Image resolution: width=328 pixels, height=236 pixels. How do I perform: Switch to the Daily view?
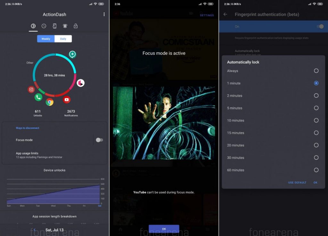(x=63, y=39)
